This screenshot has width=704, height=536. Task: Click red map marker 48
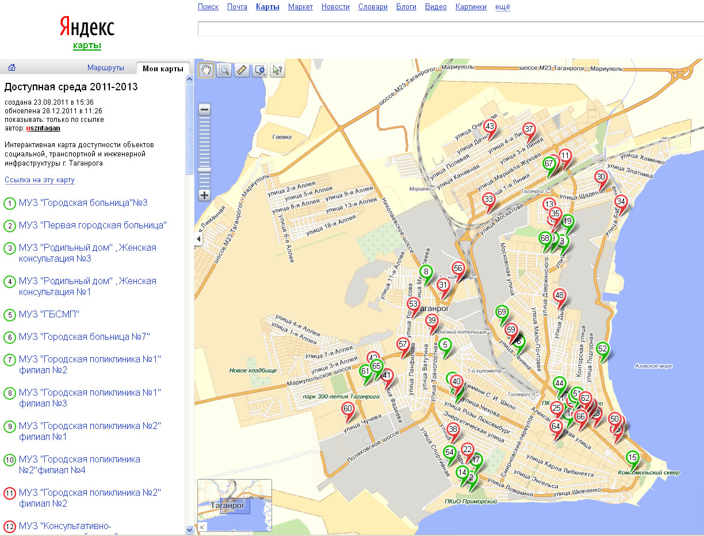click(x=560, y=296)
